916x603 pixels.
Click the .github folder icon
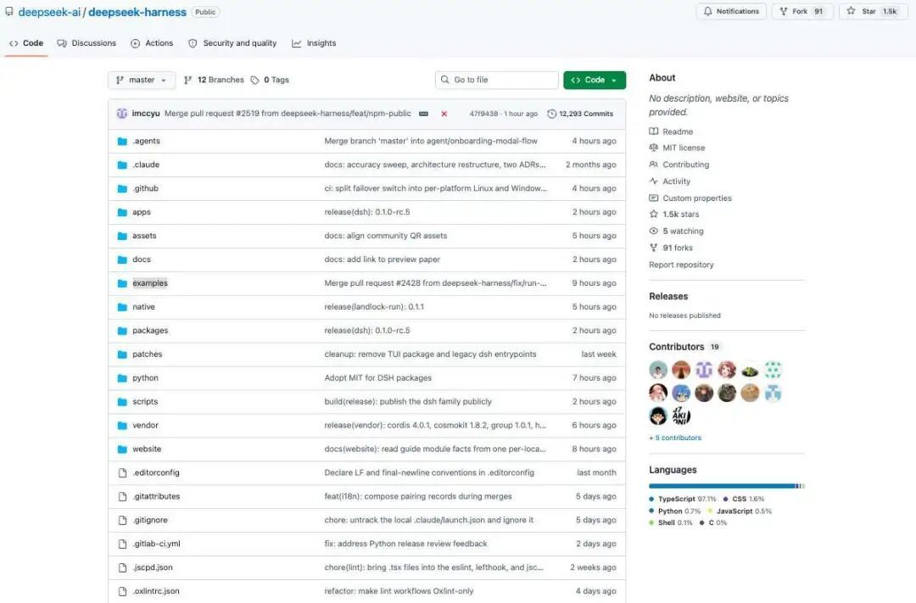(122, 188)
